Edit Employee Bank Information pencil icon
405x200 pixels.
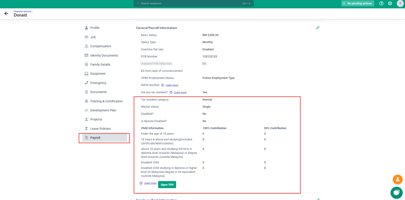318,199
